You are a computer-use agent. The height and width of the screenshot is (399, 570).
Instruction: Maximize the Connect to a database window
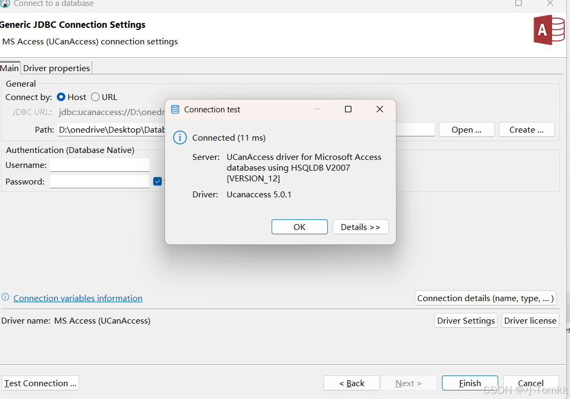coord(519,3)
